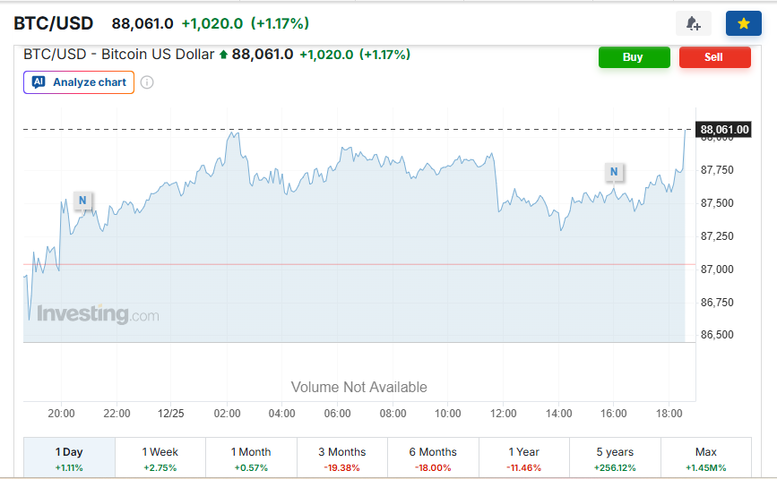The image size is (777, 479).
Task: Switch to the 1 Month timeframe
Action: point(251,458)
